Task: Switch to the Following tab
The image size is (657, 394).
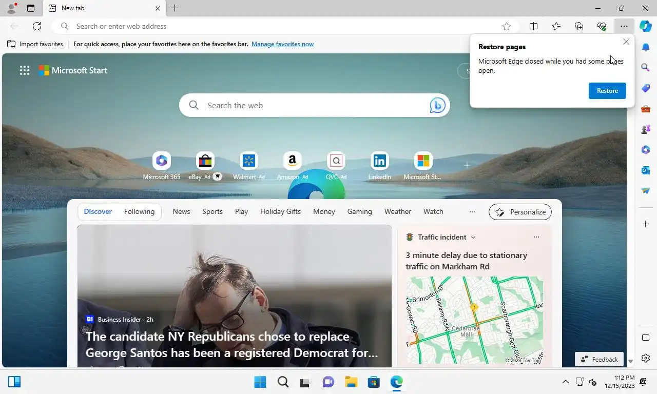Action: [139, 211]
